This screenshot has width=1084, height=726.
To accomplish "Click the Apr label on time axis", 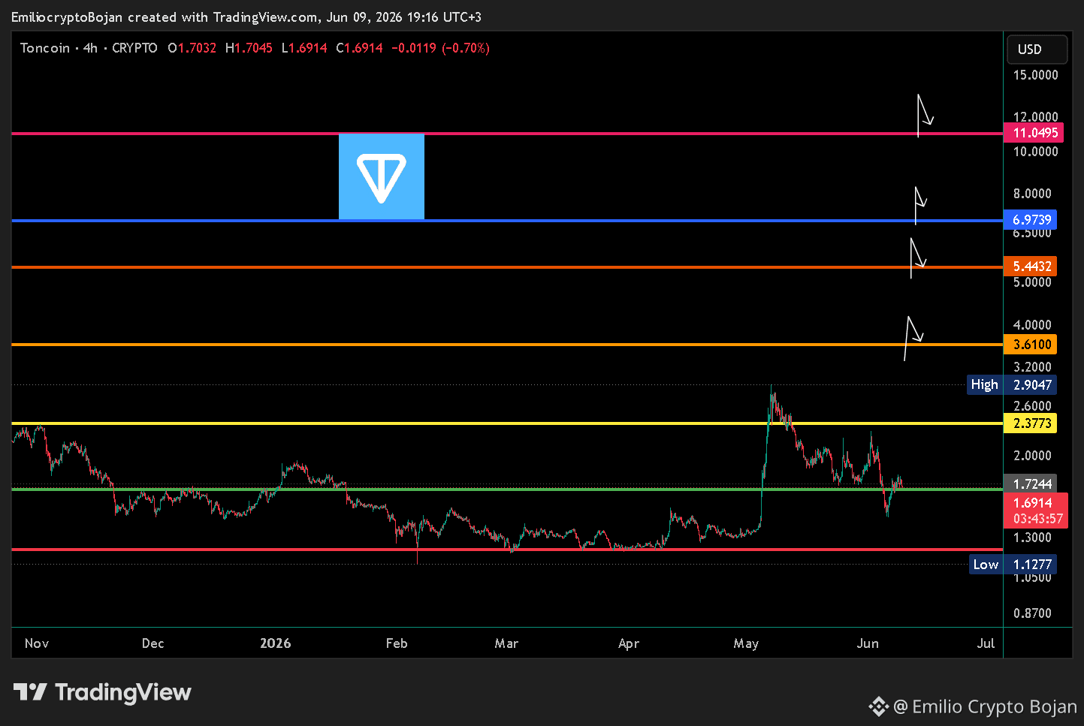I will tap(629, 643).
